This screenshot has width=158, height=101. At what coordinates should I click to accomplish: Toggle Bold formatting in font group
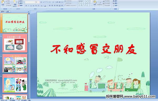click(26, 6)
